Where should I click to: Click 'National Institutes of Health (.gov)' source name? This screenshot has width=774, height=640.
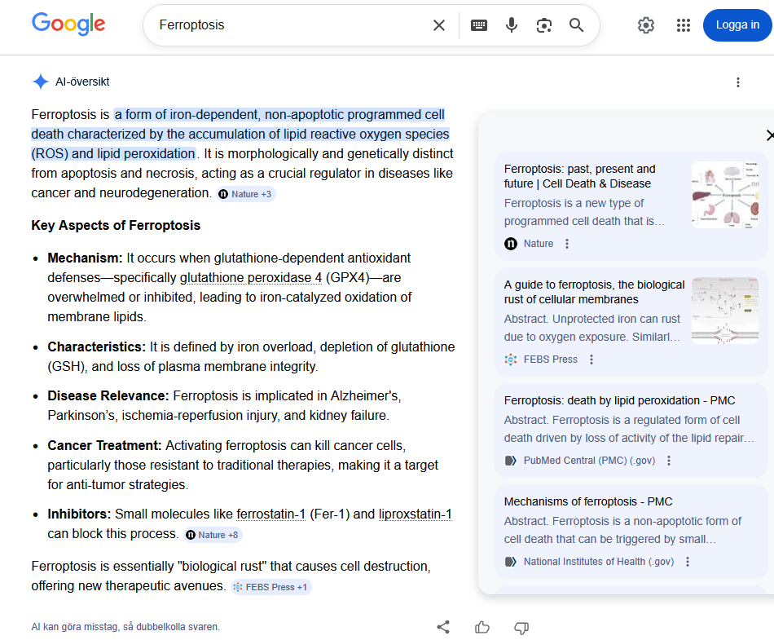(x=599, y=562)
